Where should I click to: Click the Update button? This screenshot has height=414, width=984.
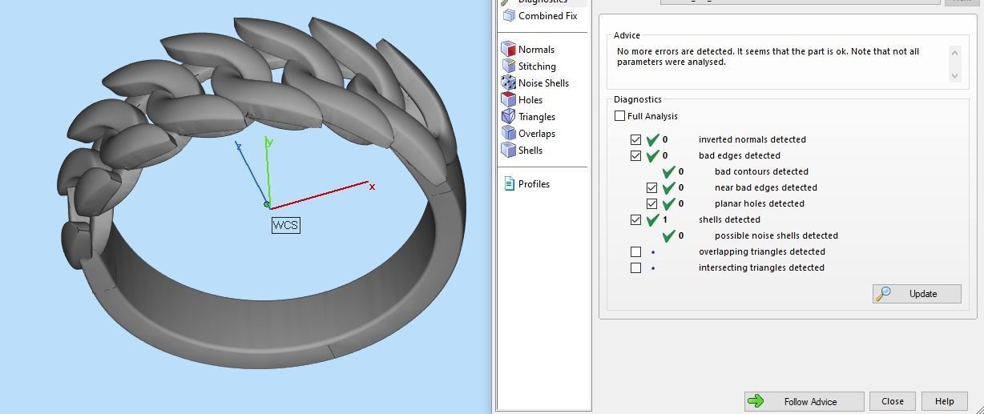917,294
